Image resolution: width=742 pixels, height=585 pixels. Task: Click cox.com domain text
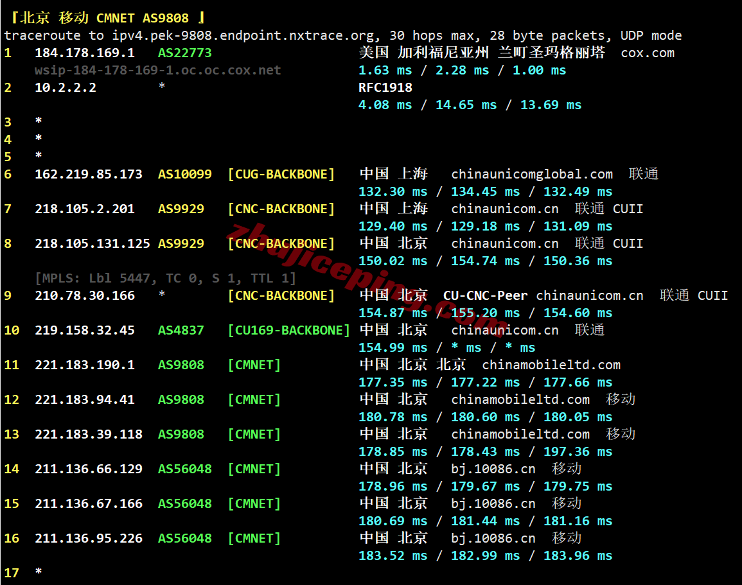pyautogui.click(x=648, y=53)
